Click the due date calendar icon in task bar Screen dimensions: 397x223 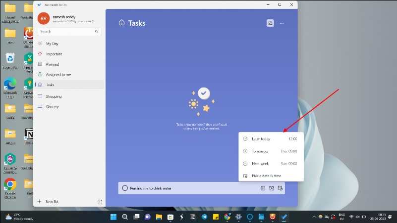click(263, 188)
